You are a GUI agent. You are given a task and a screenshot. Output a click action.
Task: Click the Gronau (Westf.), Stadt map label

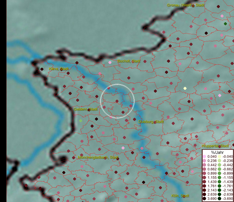point(186,5)
